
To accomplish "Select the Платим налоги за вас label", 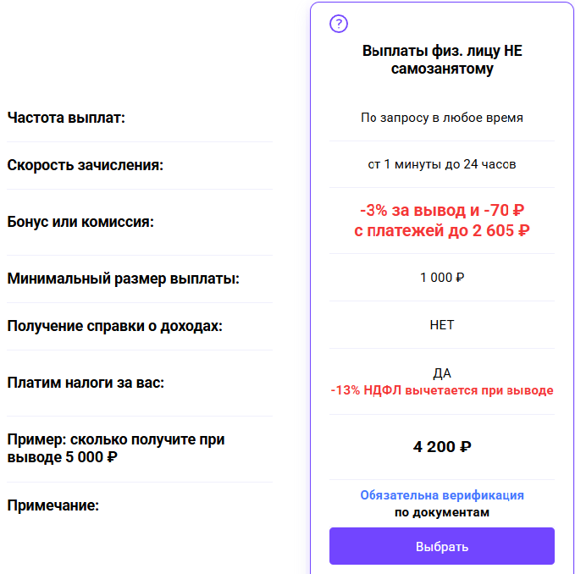I will (x=85, y=382).
